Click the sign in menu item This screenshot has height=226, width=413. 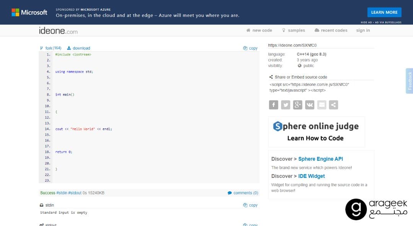point(363,30)
